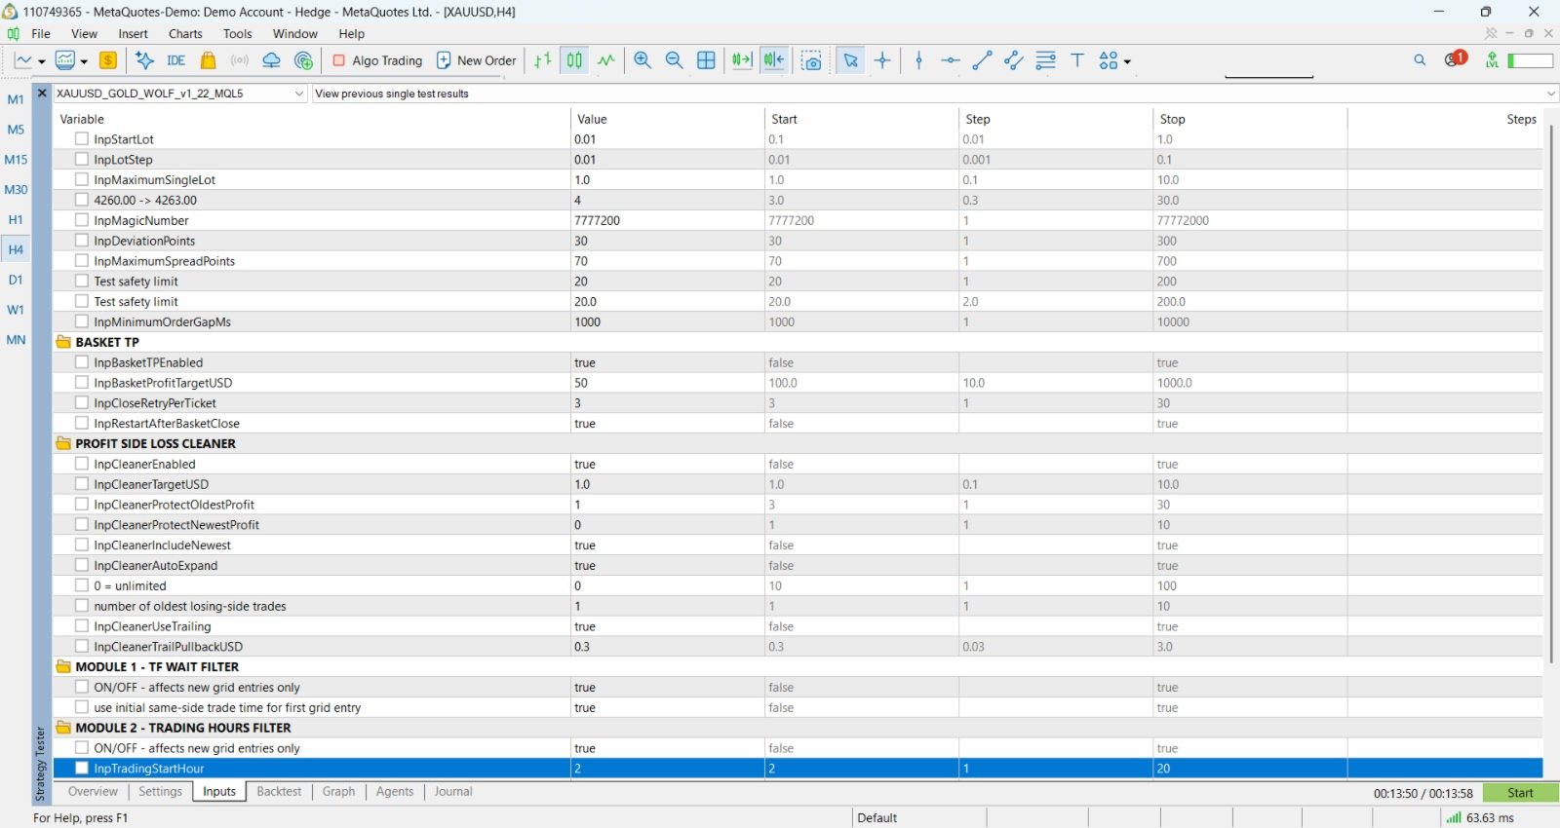Open the File menu
The width and height of the screenshot is (1560, 828).
[41, 34]
